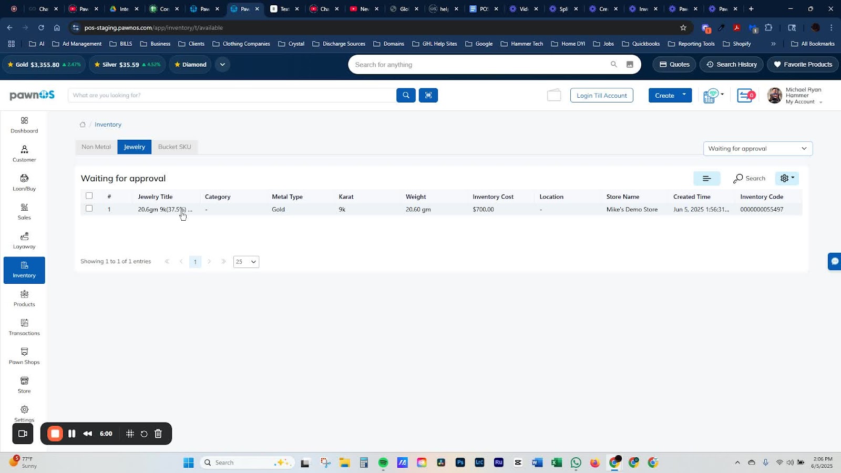The height and width of the screenshot is (473, 841).
Task: Open Spotify from the taskbar
Action: click(383, 462)
